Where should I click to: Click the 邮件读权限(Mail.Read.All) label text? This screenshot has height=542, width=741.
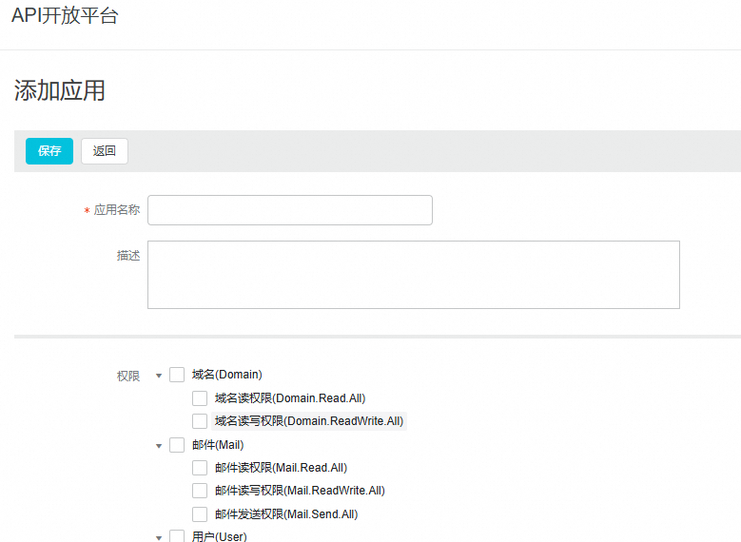coord(281,468)
